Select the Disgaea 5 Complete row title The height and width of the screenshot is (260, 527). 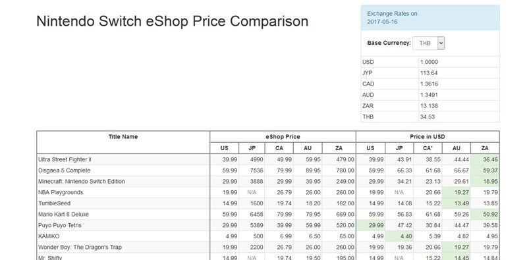(x=64, y=170)
